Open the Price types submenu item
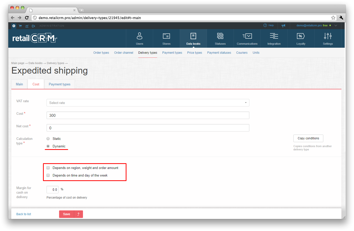Viewport: 354px width, 231px height. (x=195, y=53)
